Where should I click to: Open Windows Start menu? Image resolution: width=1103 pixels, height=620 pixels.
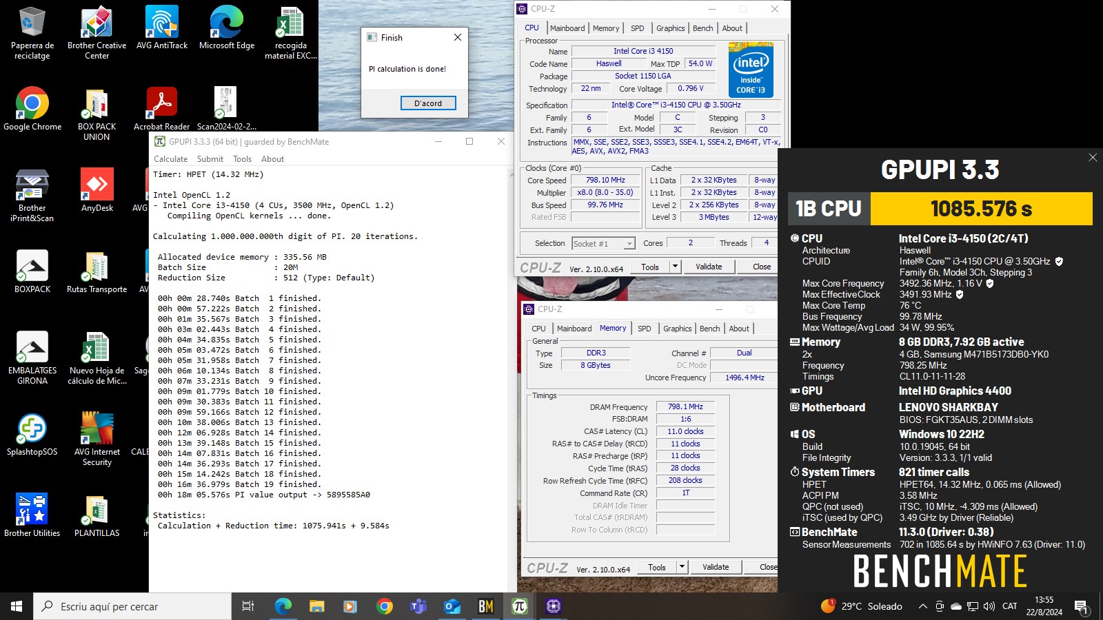(x=17, y=606)
